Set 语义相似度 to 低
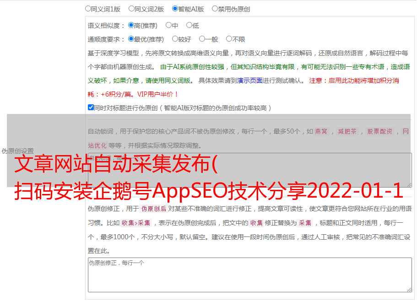 point(189,25)
